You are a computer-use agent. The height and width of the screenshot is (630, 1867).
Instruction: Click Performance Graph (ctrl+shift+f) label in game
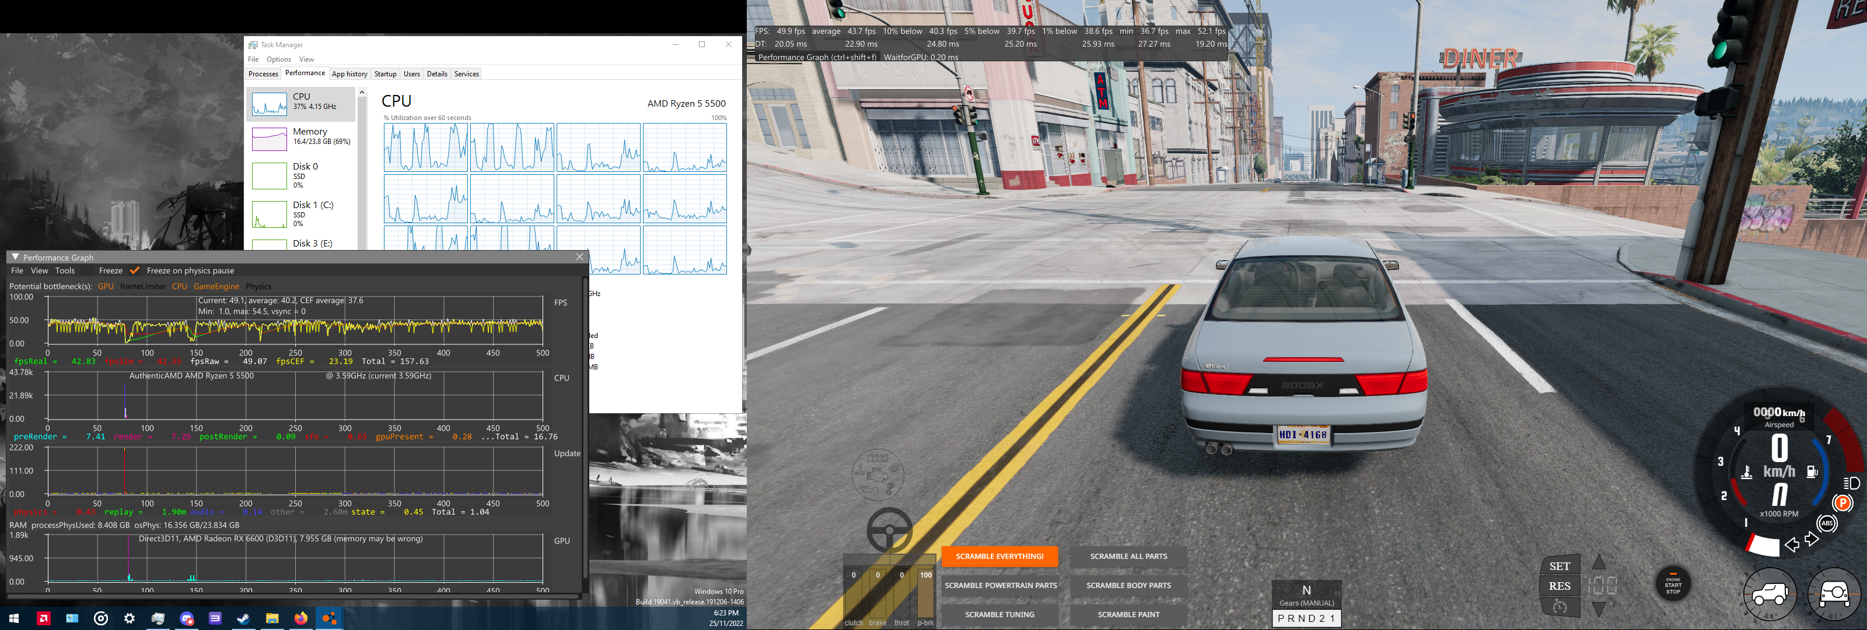click(817, 57)
